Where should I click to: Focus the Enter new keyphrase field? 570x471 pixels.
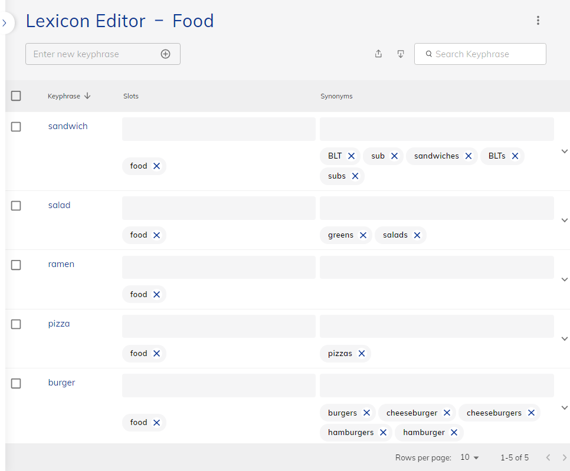[103, 54]
